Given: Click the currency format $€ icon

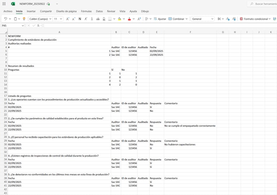Looking at the screenshot, I should tap(219, 19).
